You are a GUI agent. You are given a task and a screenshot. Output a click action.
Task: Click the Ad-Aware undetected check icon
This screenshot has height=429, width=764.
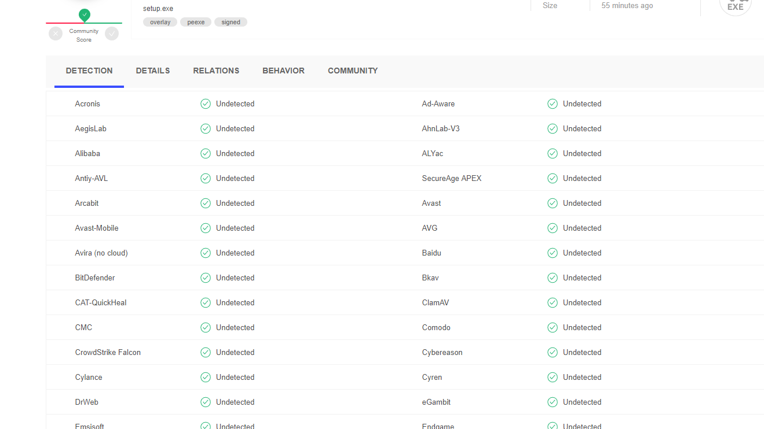click(x=553, y=103)
